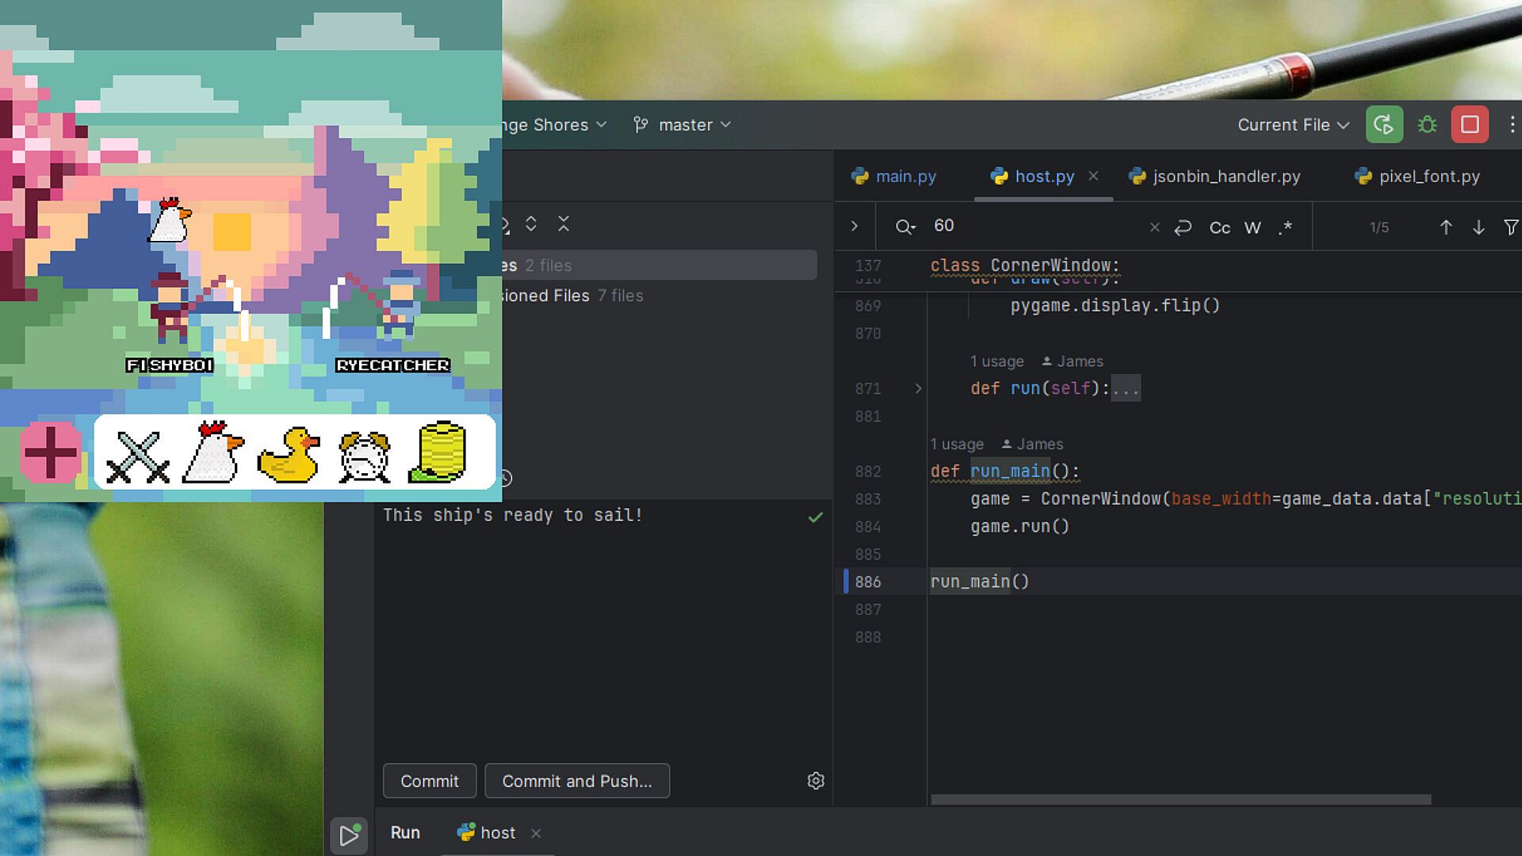Click the Commit button
The image size is (1522, 856).
[x=429, y=781]
